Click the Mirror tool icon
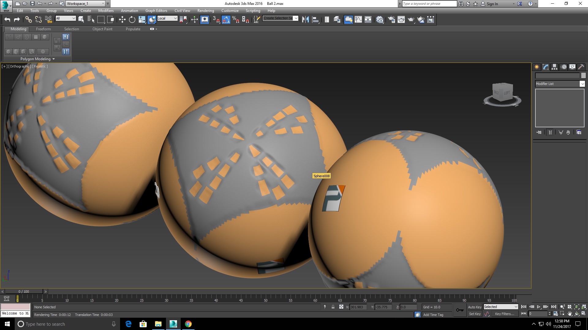 [x=305, y=20]
